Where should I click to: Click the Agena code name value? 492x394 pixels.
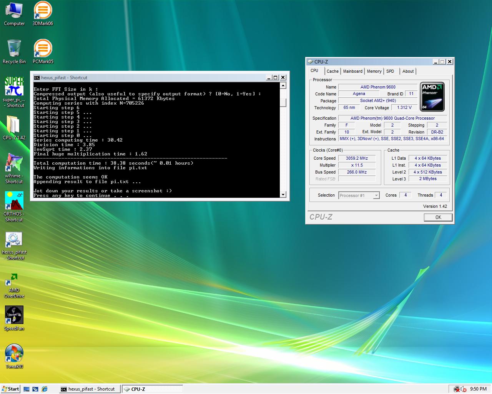click(x=359, y=93)
